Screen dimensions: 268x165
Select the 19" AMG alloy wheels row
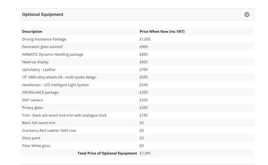(59, 77)
